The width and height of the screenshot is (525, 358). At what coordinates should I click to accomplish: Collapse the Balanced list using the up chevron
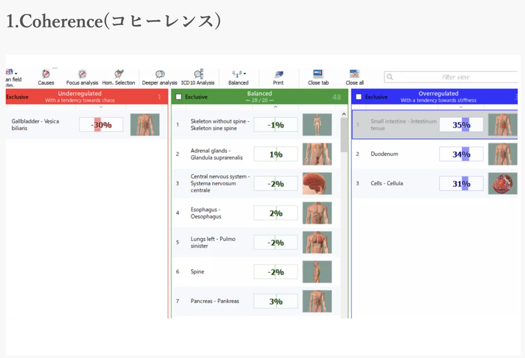[275, 107]
